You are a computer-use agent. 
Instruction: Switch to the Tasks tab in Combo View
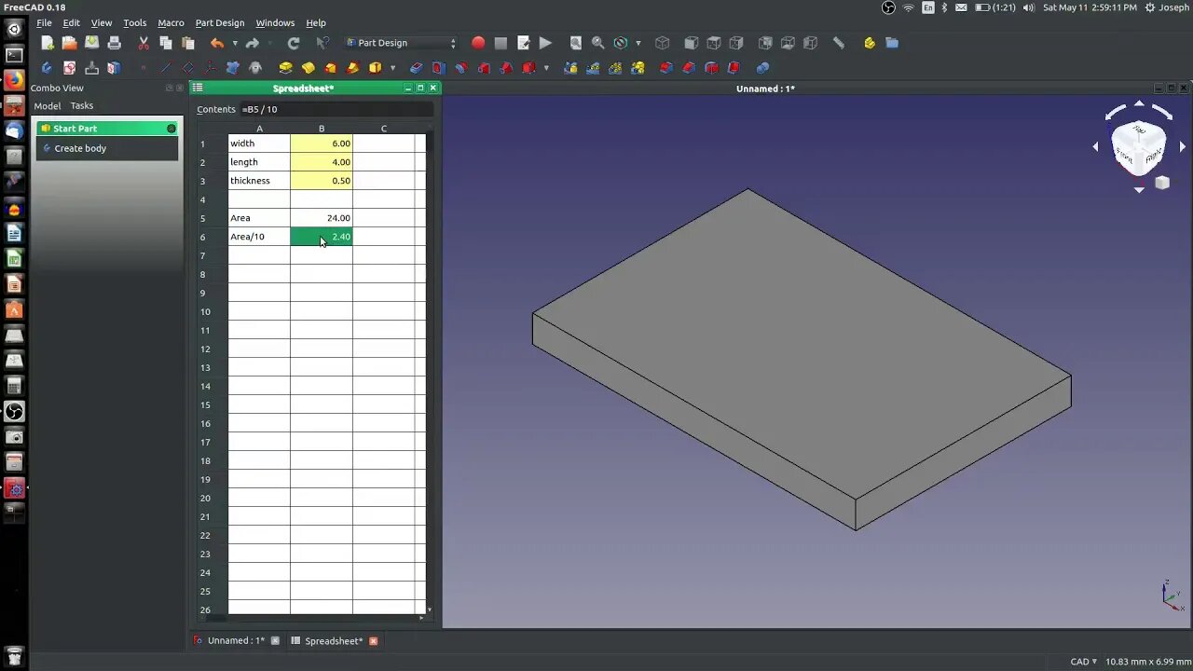pos(81,105)
